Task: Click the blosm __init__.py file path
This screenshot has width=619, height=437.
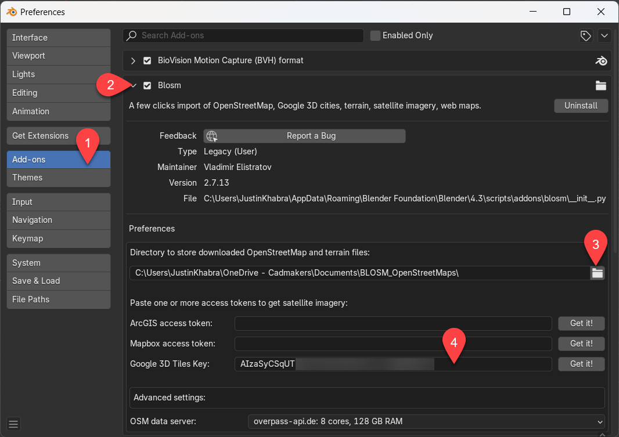Action: 405,199
